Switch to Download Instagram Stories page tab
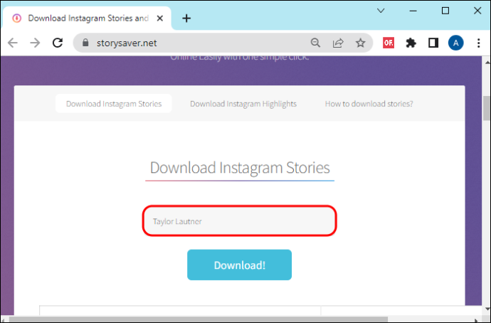Screen dimensions: 491x323 click(114, 104)
